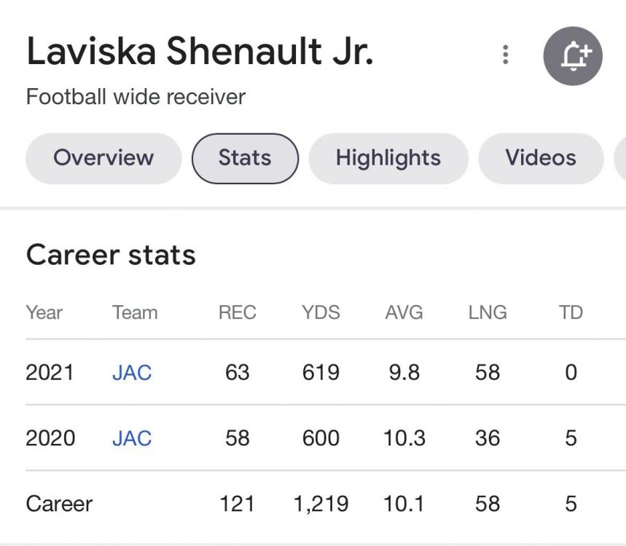
Task: Switch to the Overview tab
Action: (x=103, y=158)
